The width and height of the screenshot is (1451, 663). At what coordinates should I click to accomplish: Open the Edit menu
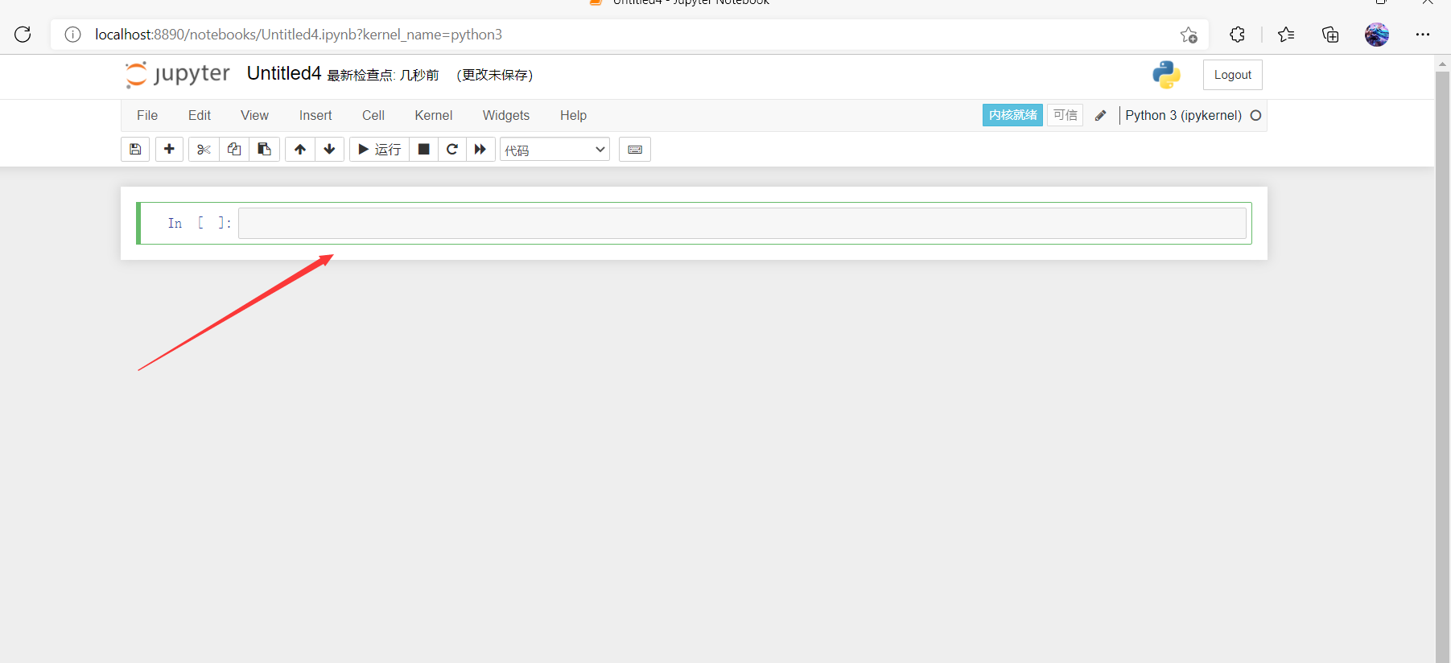coord(200,116)
